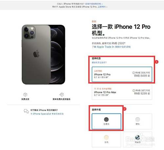Click the iPhone 12 Pro product image
Viewport: 164px width, 150px height.
coord(43,54)
